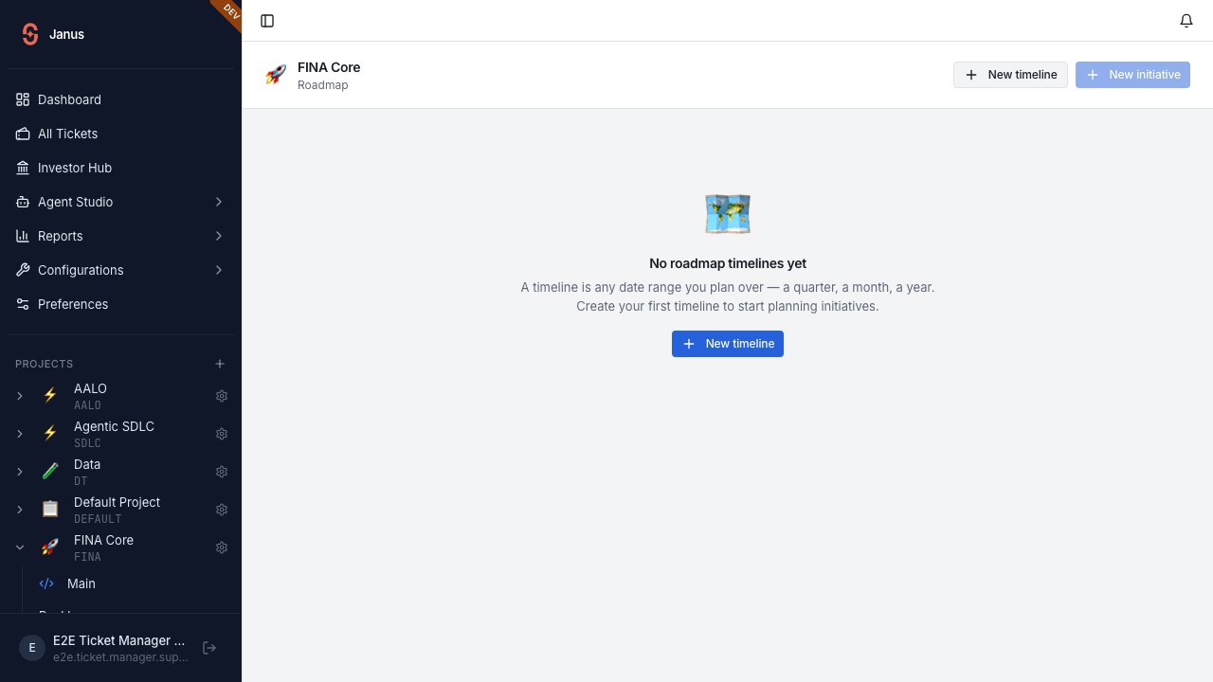The height and width of the screenshot is (682, 1213).
Task: Select the FINA Core project
Action: tap(103, 547)
